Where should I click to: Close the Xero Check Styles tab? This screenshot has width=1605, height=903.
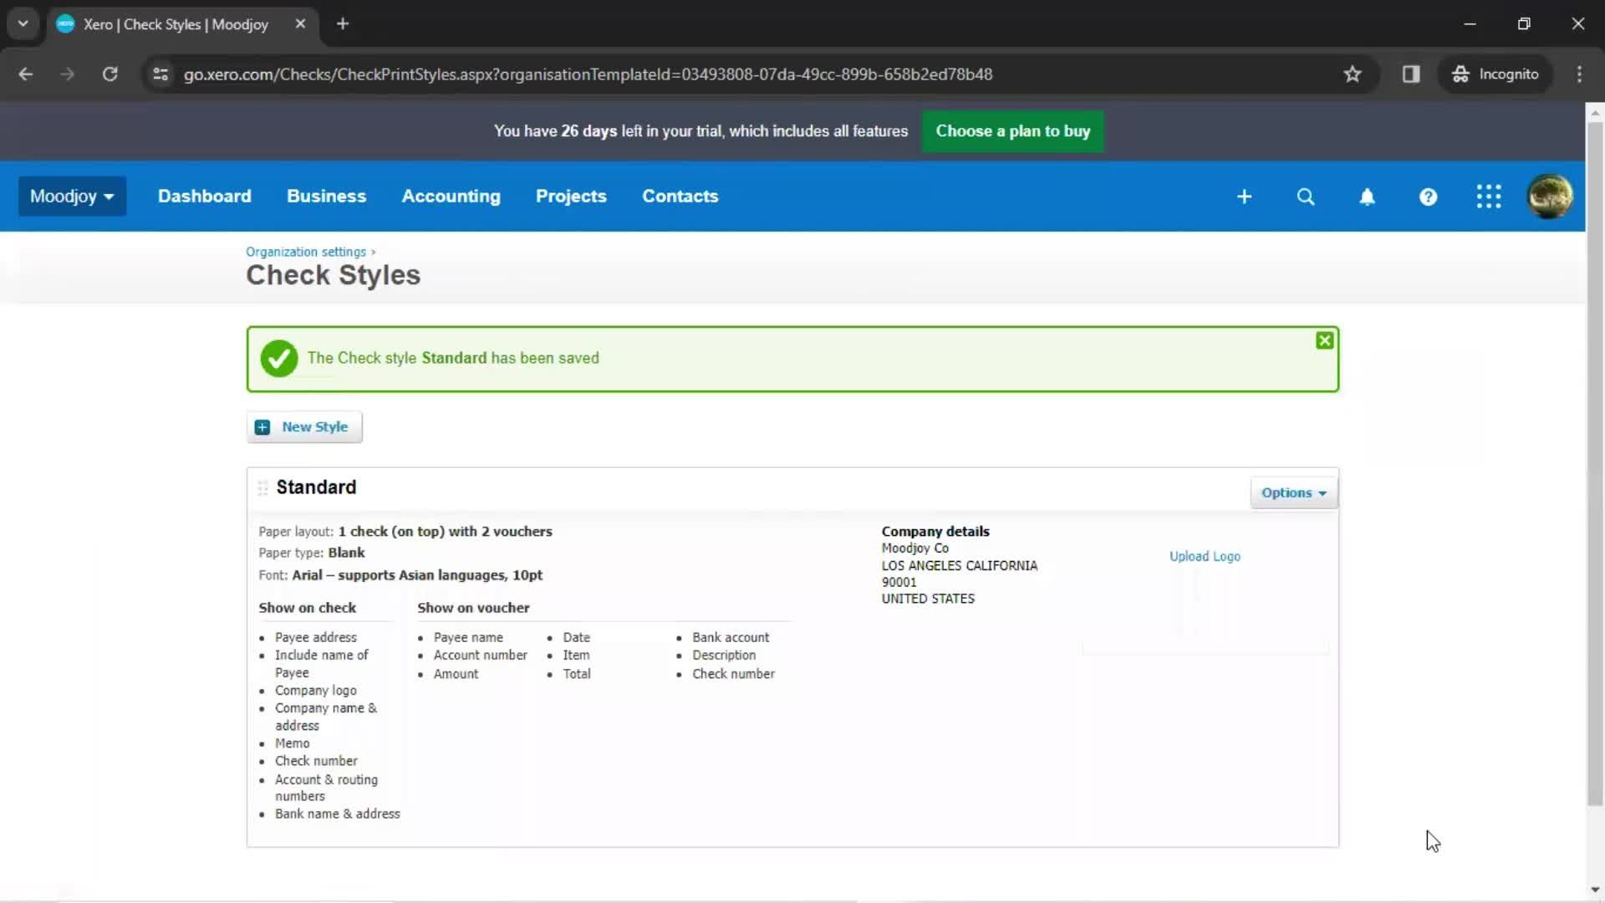[300, 24]
